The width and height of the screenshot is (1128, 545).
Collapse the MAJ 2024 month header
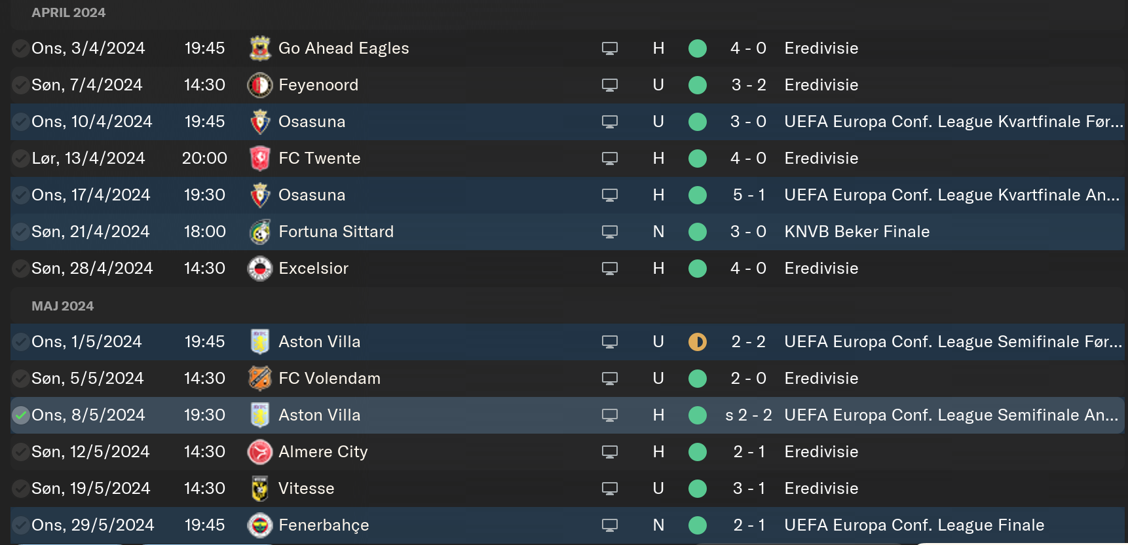coord(62,306)
